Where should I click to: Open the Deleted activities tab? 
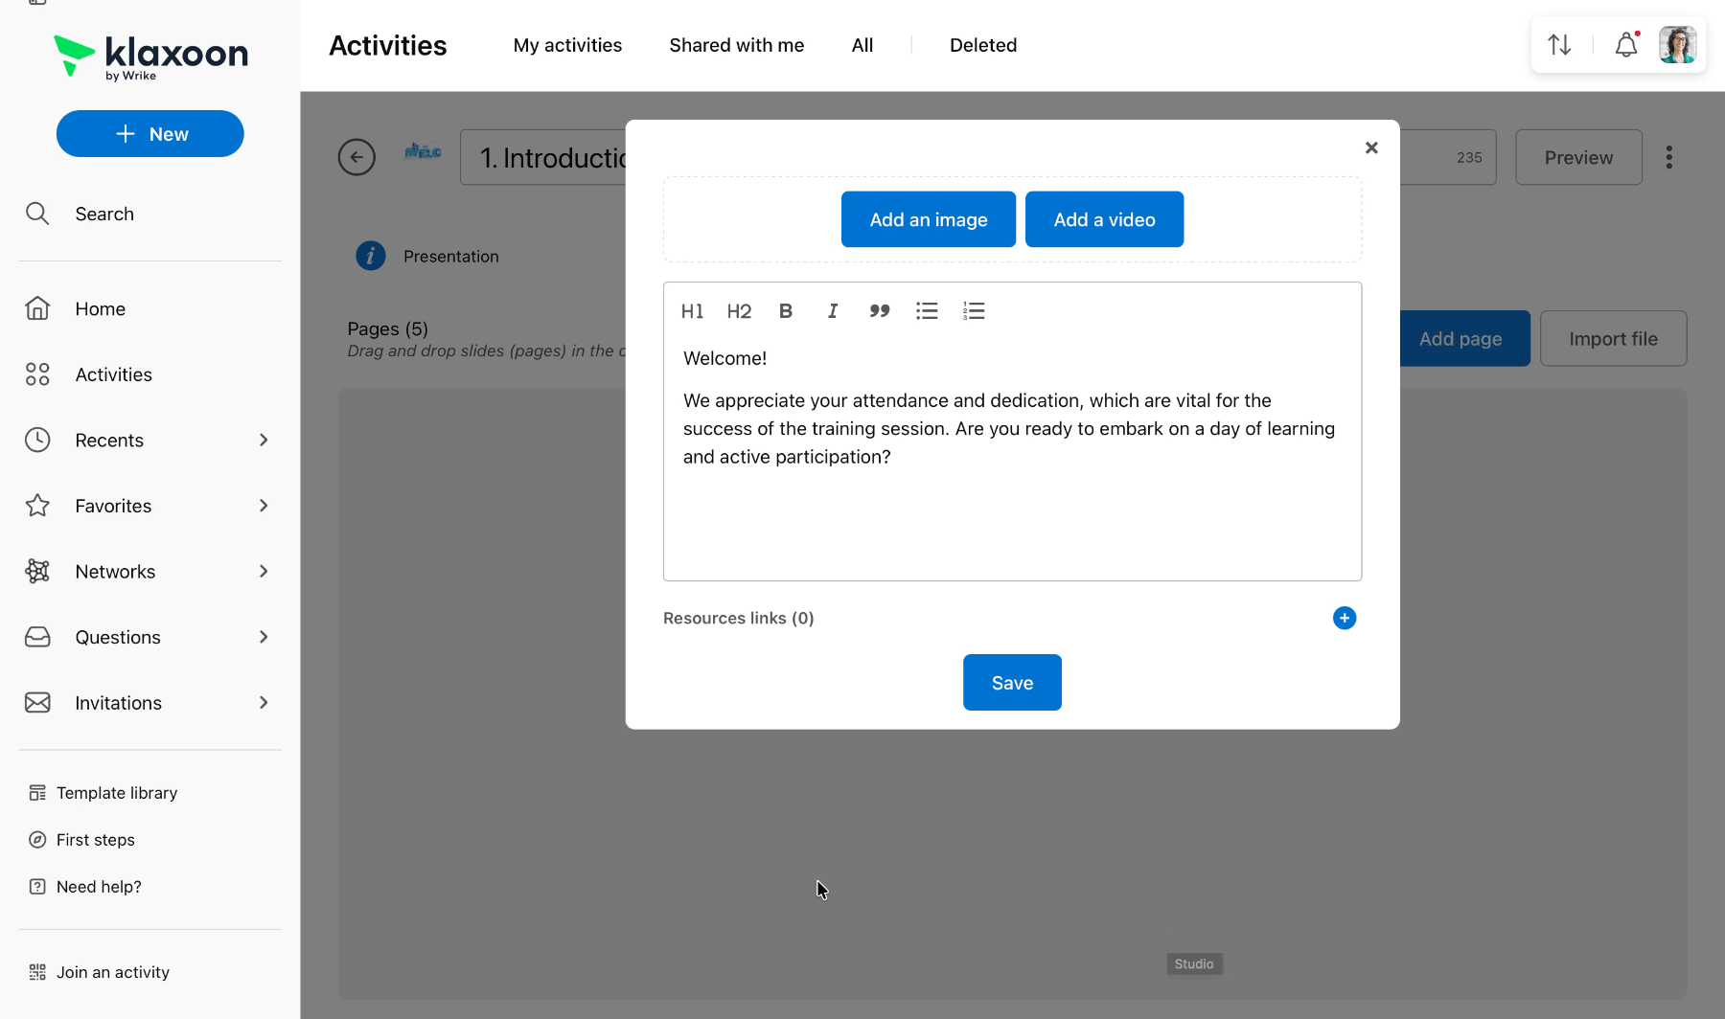point(983,45)
